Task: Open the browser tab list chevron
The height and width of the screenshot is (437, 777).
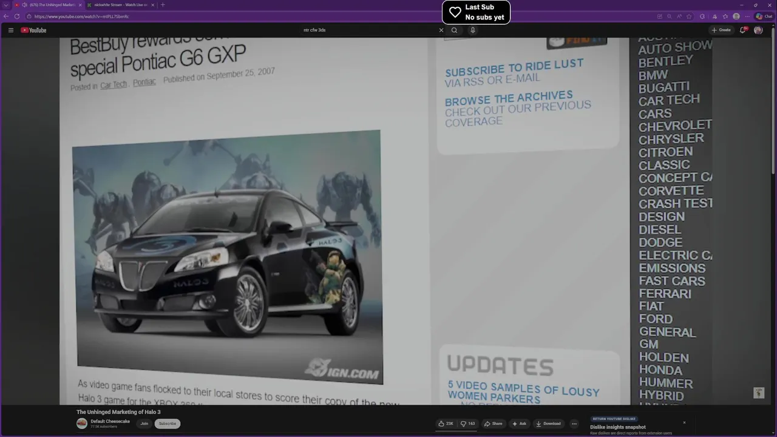Action: pyautogui.click(x=6, y=5)
